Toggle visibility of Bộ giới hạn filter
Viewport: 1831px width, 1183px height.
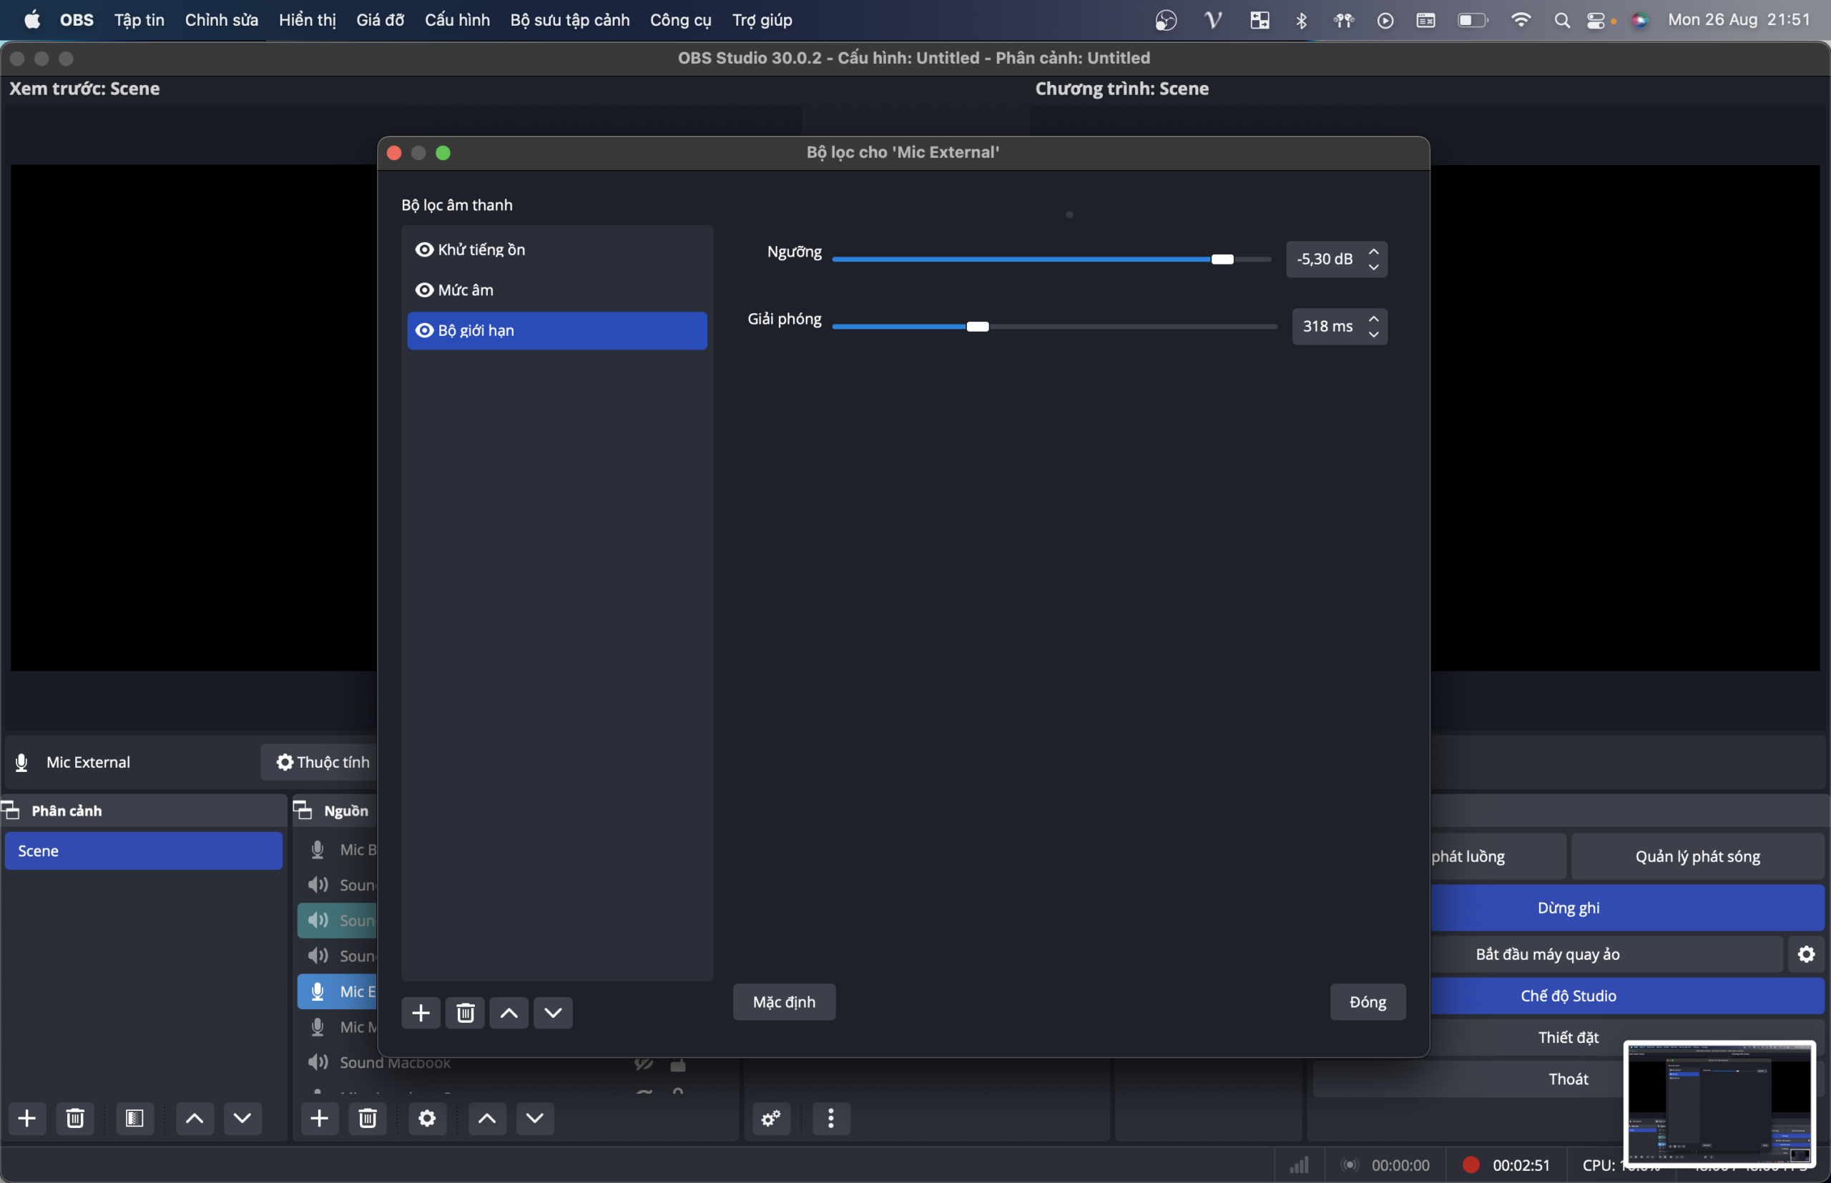(424, 330)
